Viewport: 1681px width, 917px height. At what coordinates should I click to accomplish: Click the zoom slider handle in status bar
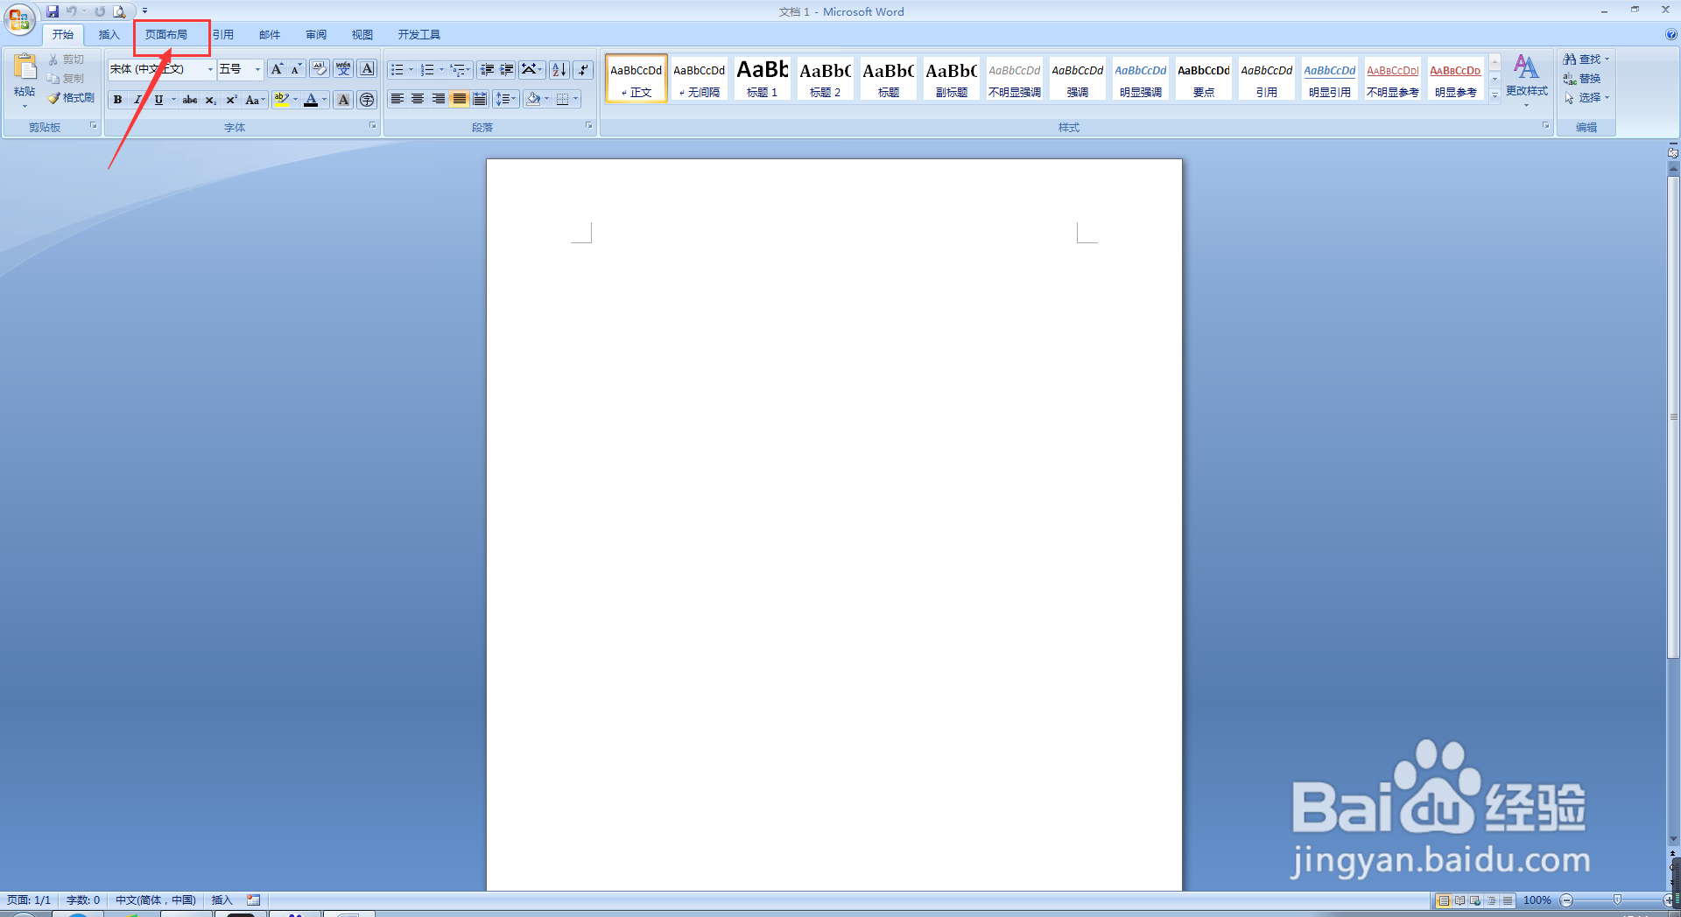coord(1617,899)
